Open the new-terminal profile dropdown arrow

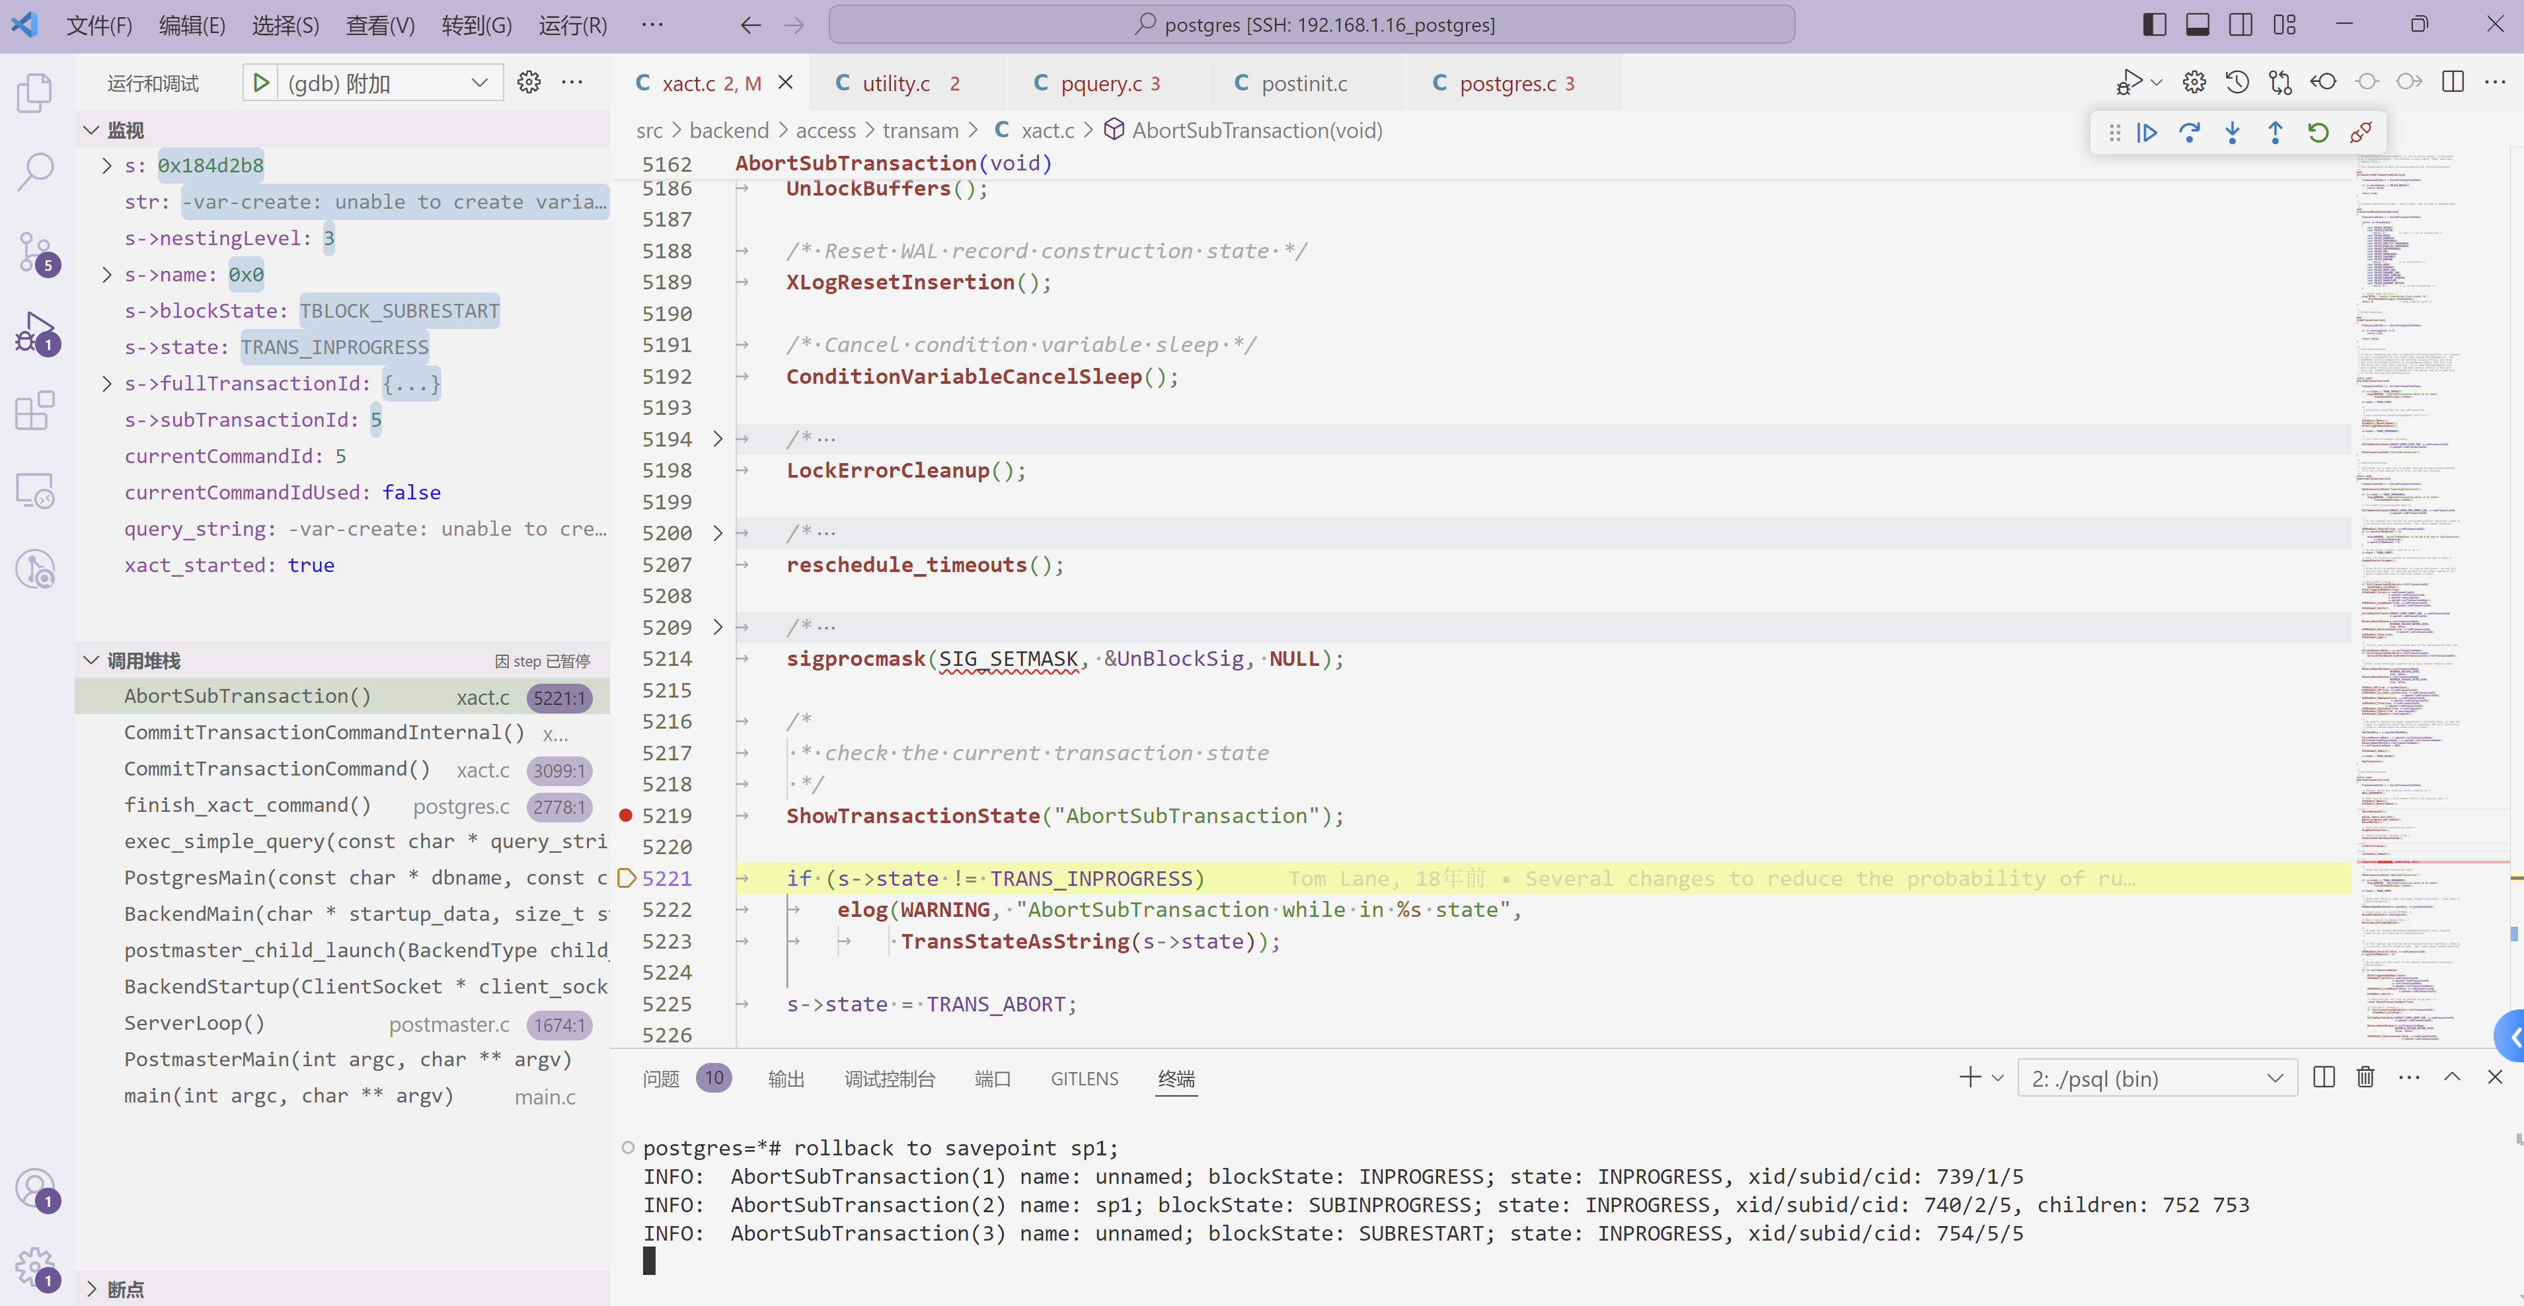[x=1999, y=1078]
